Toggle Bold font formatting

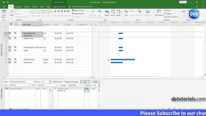pos(32,16)
